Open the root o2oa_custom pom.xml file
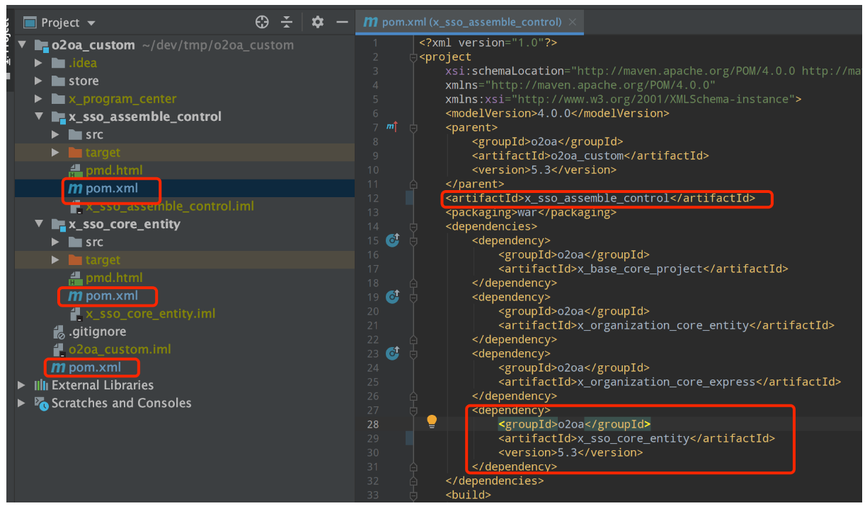The image size is (865, 506). 94,367
